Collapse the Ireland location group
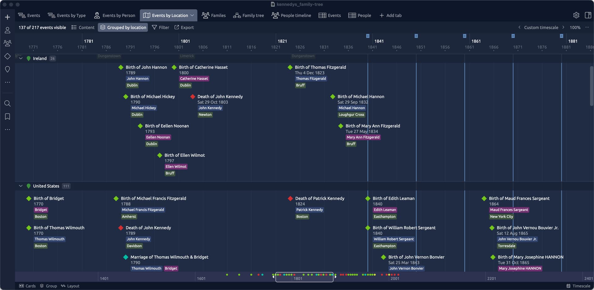The image size is (594, 290). point(21,58)
